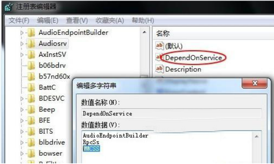Open the 收藏夹(A) menu
Screen dimensions: 274x164
(110, 21)
